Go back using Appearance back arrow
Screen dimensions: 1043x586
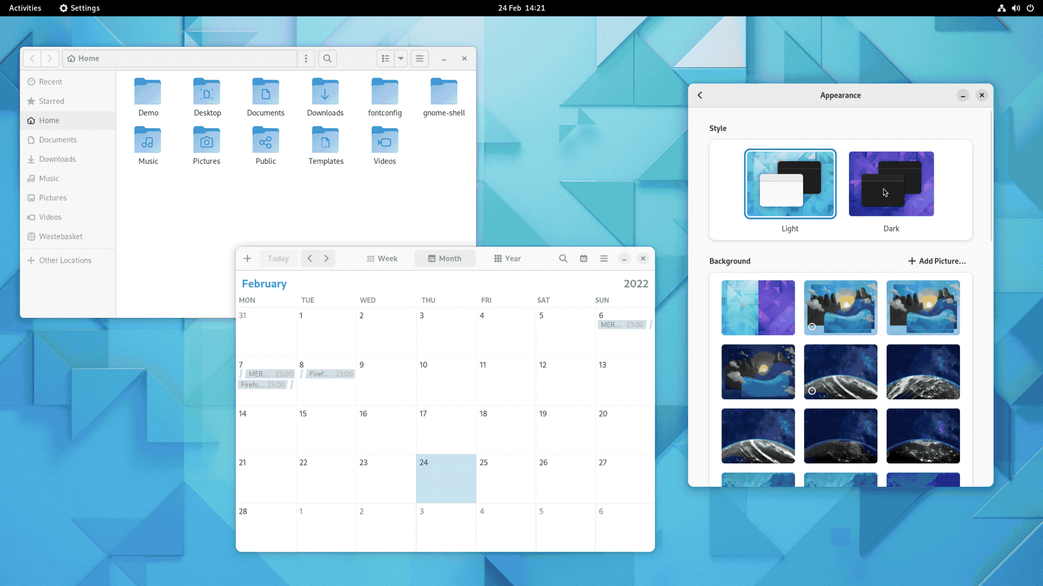tap(700, 95)
